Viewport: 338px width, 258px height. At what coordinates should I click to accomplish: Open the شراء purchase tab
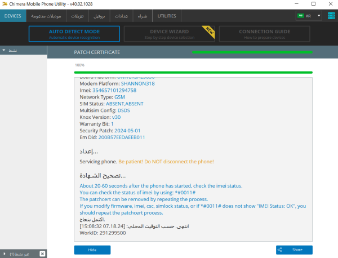(143, 16)
